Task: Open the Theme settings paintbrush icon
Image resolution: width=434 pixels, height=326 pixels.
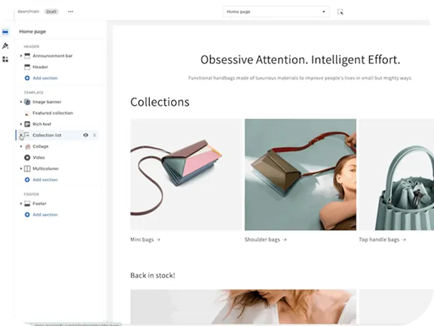Action: pyautogui.click(x=5, y=46)
